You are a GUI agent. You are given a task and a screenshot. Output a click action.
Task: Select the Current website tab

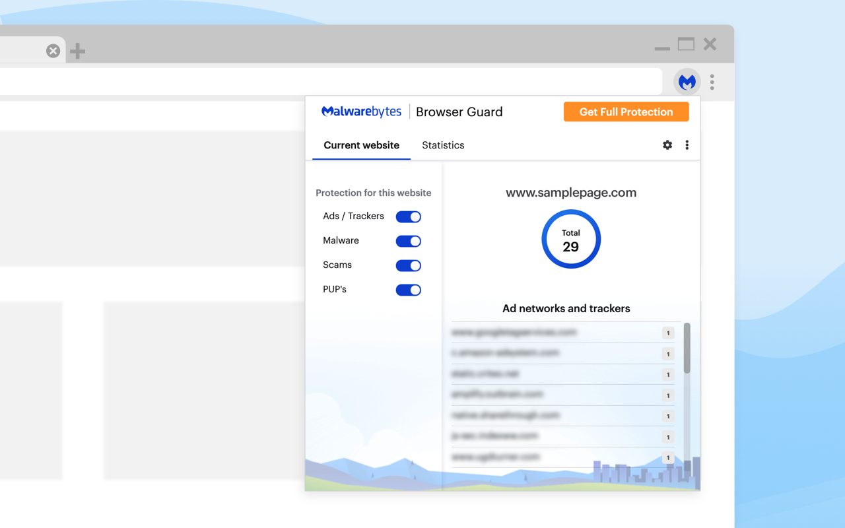[x=361, y=145]
